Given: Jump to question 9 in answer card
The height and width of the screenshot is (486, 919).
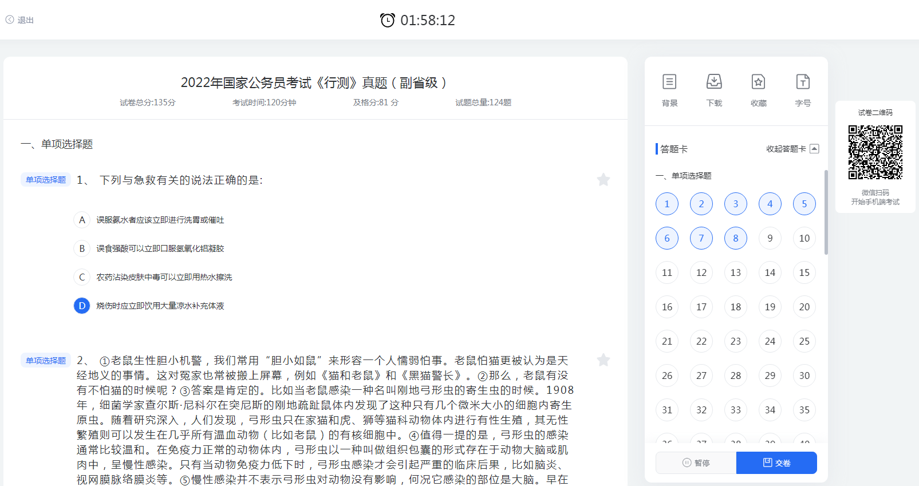Looking at the screenshot, I should click(770, 238).
